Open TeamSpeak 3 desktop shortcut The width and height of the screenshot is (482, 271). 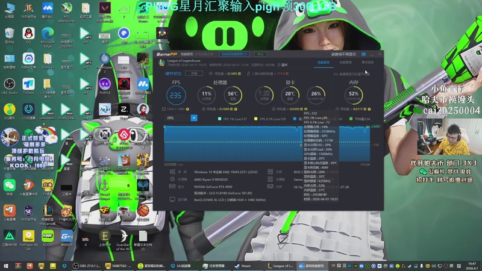[x=104, y=63]
